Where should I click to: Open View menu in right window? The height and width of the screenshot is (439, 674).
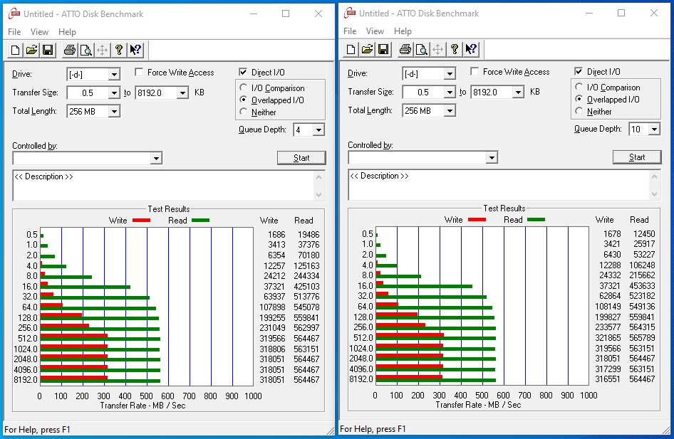375,31
